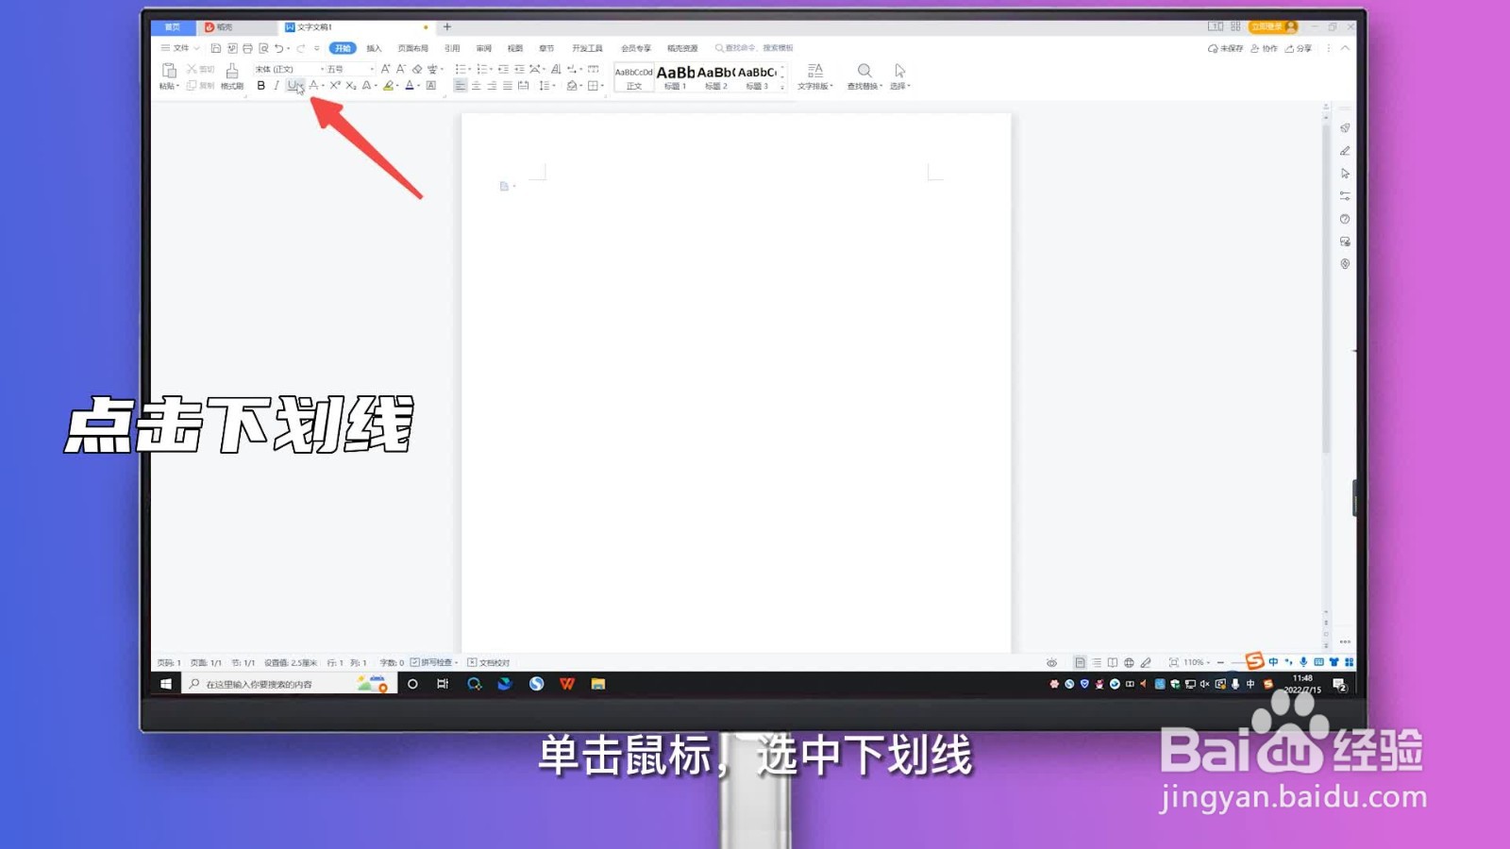Apply the 正文 body text style
This screenshot has height=849, width=1510.
tap(634, 78)
